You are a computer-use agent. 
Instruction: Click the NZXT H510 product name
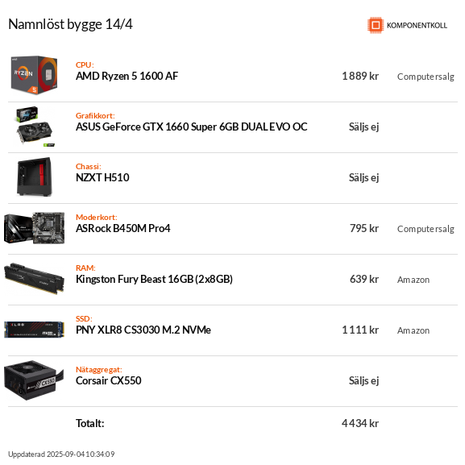coord(102,177)
